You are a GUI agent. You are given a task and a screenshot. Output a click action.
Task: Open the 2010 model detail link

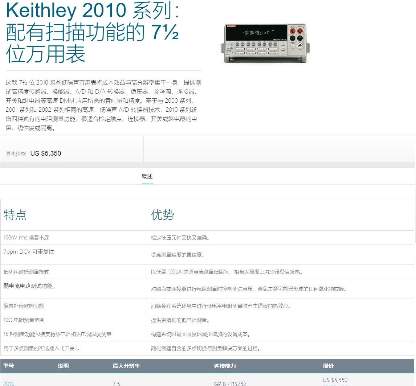(x=8, y=383)
